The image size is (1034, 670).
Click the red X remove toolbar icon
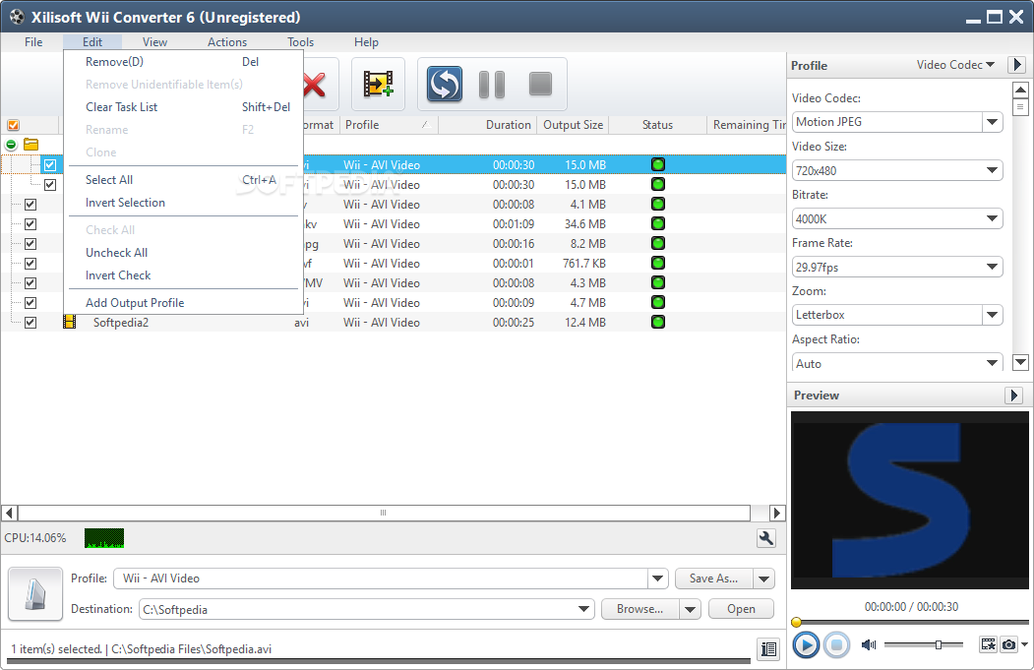[315, 85]
